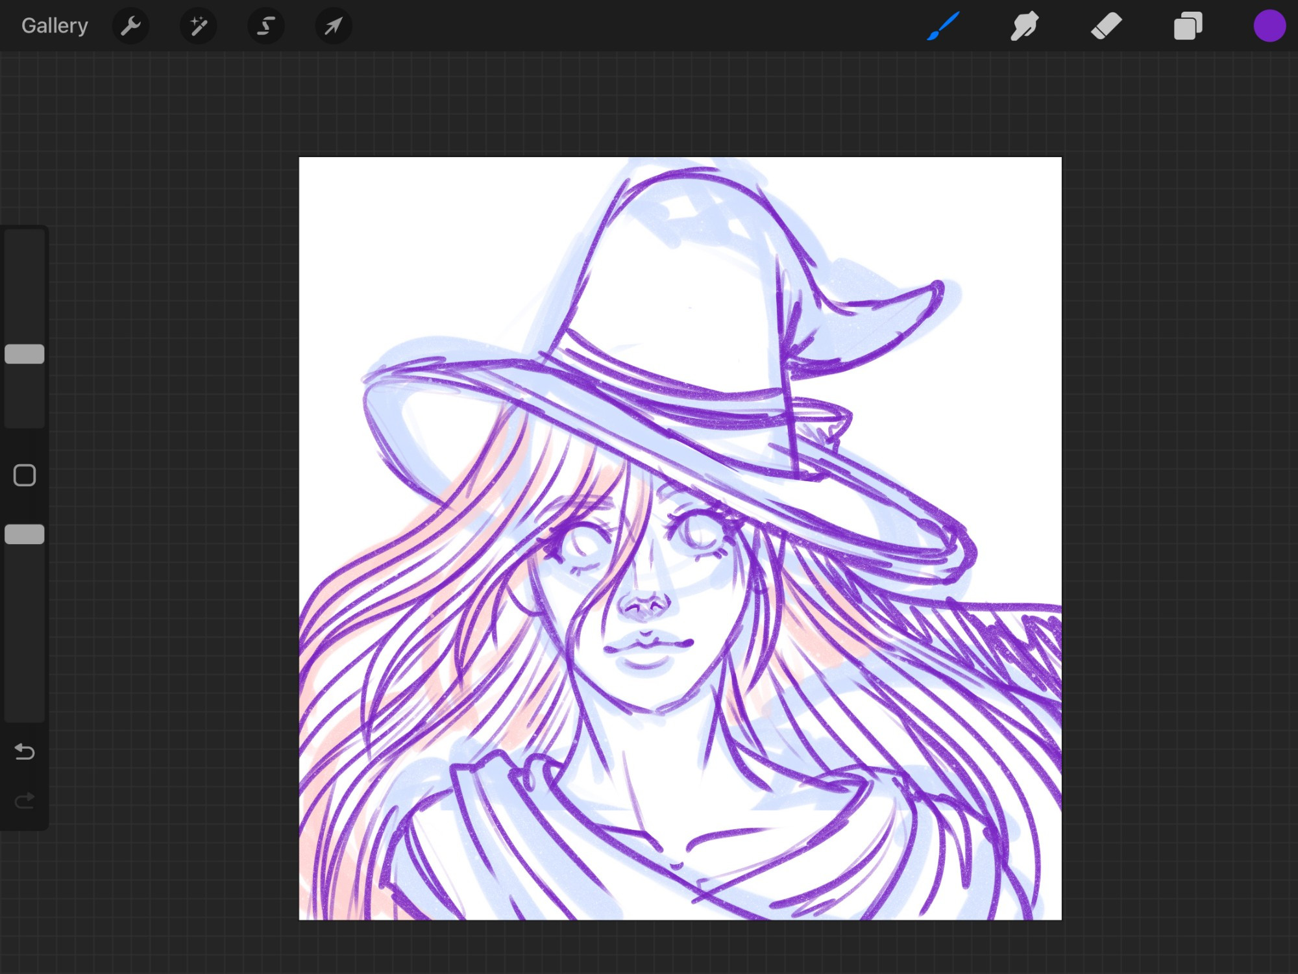Image resolution: width=1298 pixels, height=974 pixels.
Task: Select the Eraser tool
Action: click(1106, 26)
